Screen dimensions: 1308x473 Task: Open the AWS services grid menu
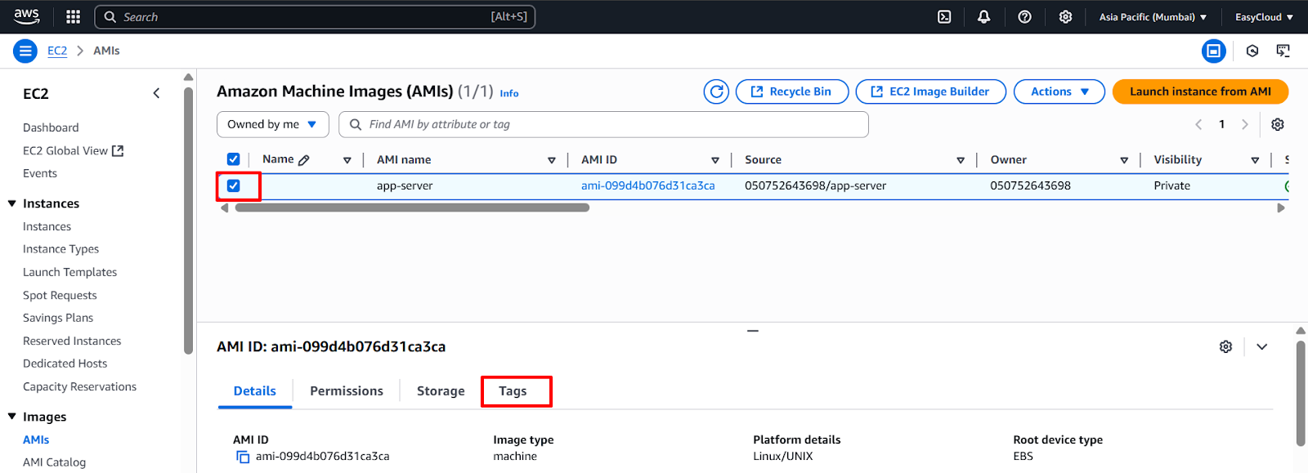pos(73,16)
